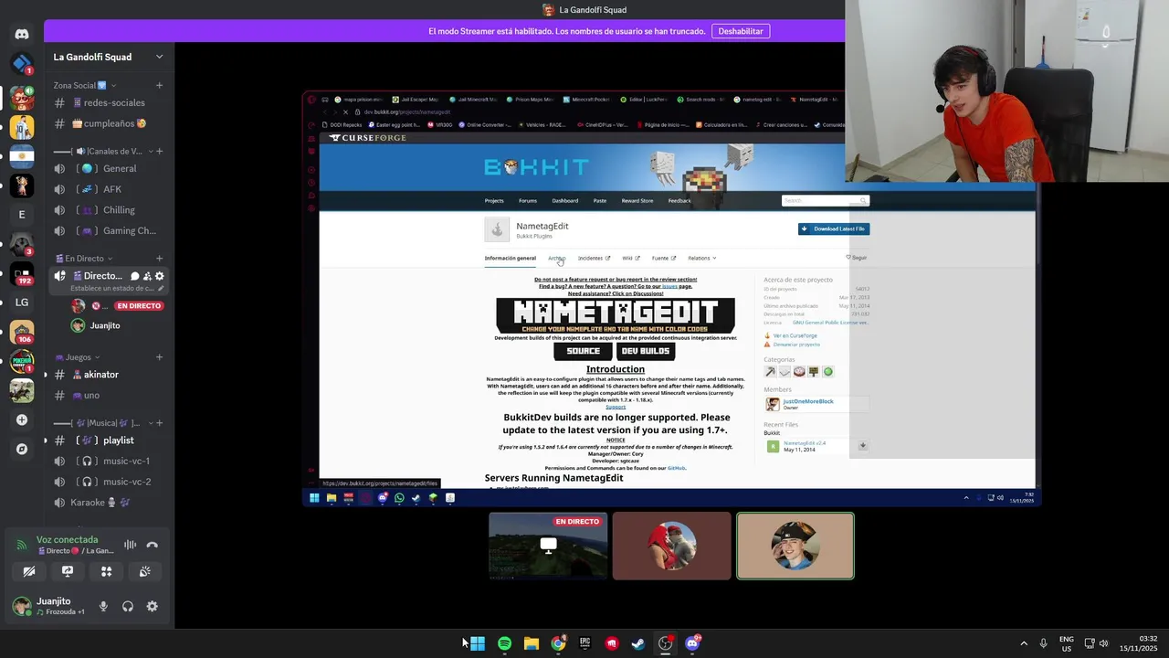The image size is (1169, 658).
Task: Join music-vc-2 voice channel
Action: coord(109,482)
